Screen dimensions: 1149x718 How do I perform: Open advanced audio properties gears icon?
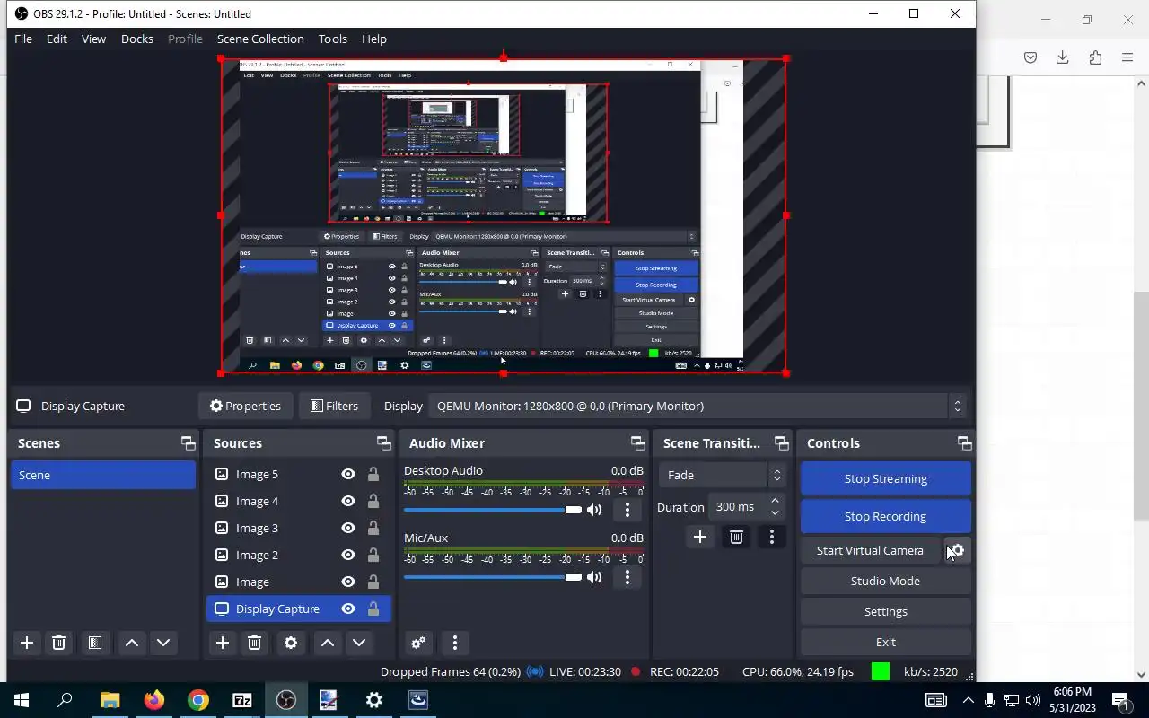point(418,643)
